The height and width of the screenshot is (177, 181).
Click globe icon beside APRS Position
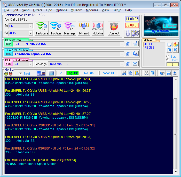pyautogui.click(x=135, y=54)
